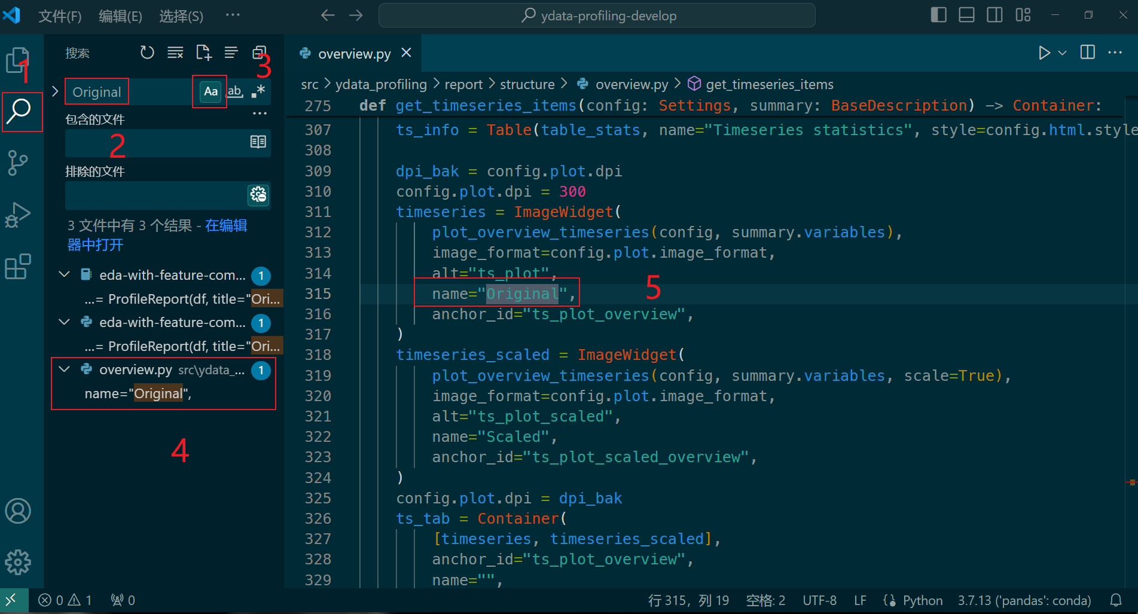The width and height of the screenshot is (1138, 614).
Task: Toggle Use Regular Expression option
Action: (258, 91)
